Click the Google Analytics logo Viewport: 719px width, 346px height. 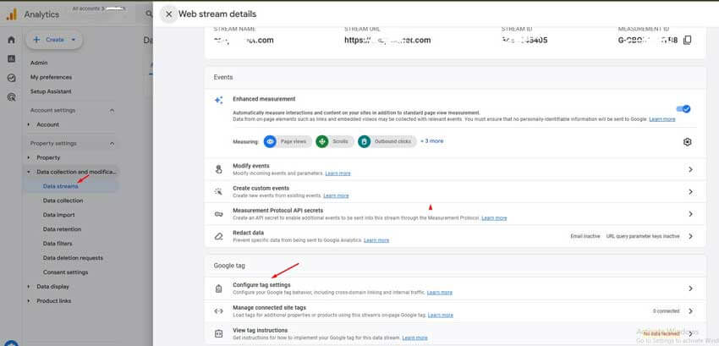12,14
